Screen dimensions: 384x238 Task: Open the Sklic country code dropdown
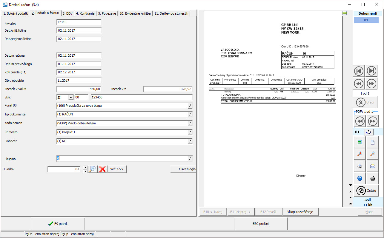coord(71,97)
